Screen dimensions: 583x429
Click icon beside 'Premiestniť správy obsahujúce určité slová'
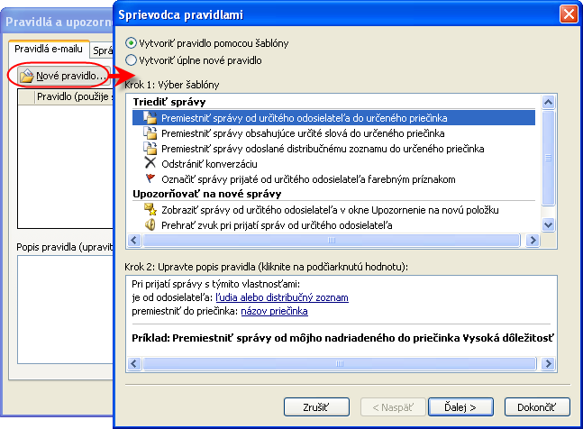pos(150,132)
